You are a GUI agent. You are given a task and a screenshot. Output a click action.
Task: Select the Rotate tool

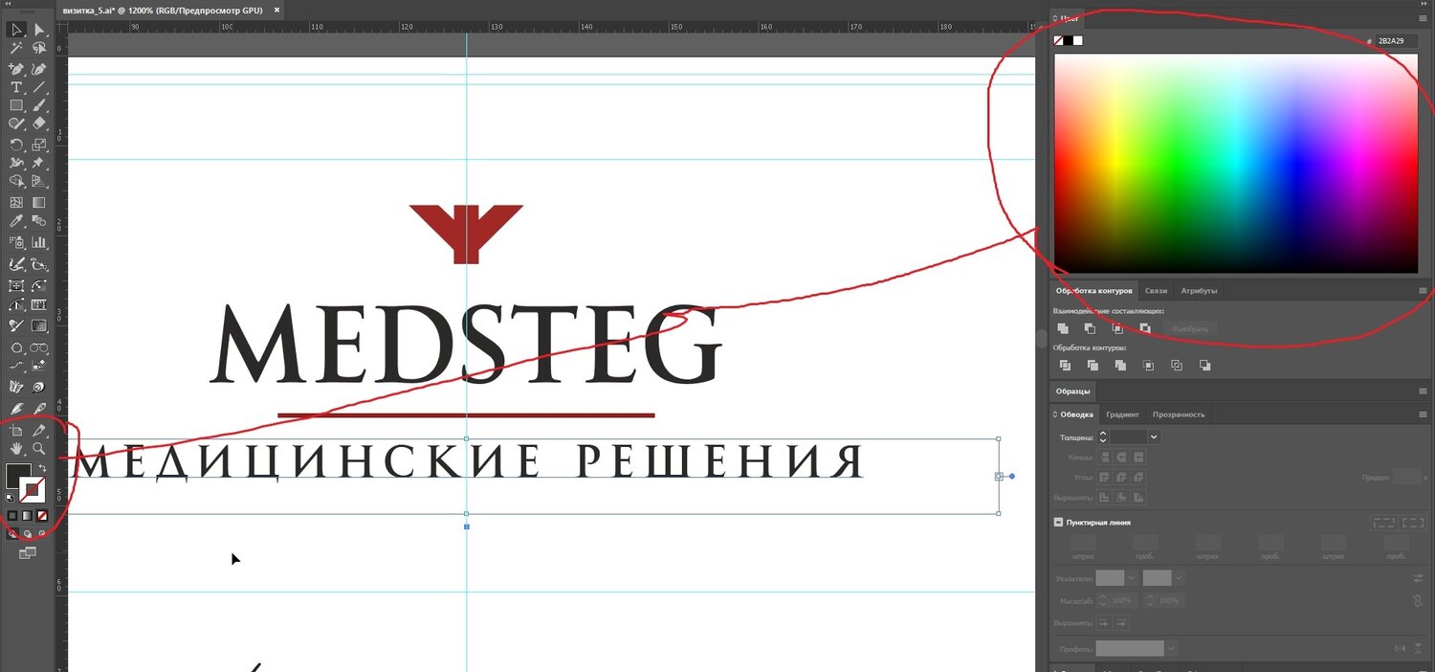[x=16, y=146]
